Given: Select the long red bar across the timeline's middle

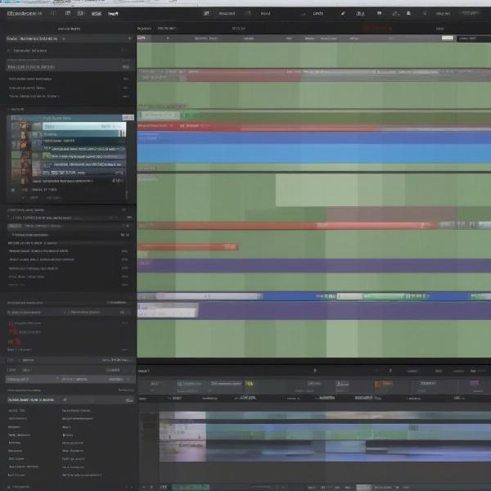Looking at the screenshot, I should (287, 225).
